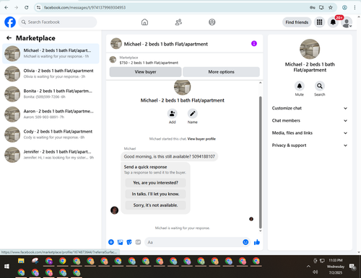Send the 'Yes, are you interested?' quick response
This screenshot has height=278, width=361.
[x=155, y=183]
